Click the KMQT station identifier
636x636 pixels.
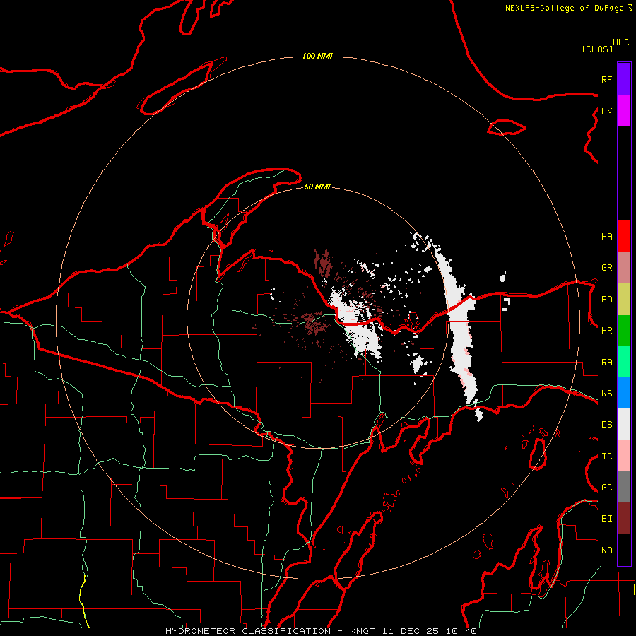point(363,631)
